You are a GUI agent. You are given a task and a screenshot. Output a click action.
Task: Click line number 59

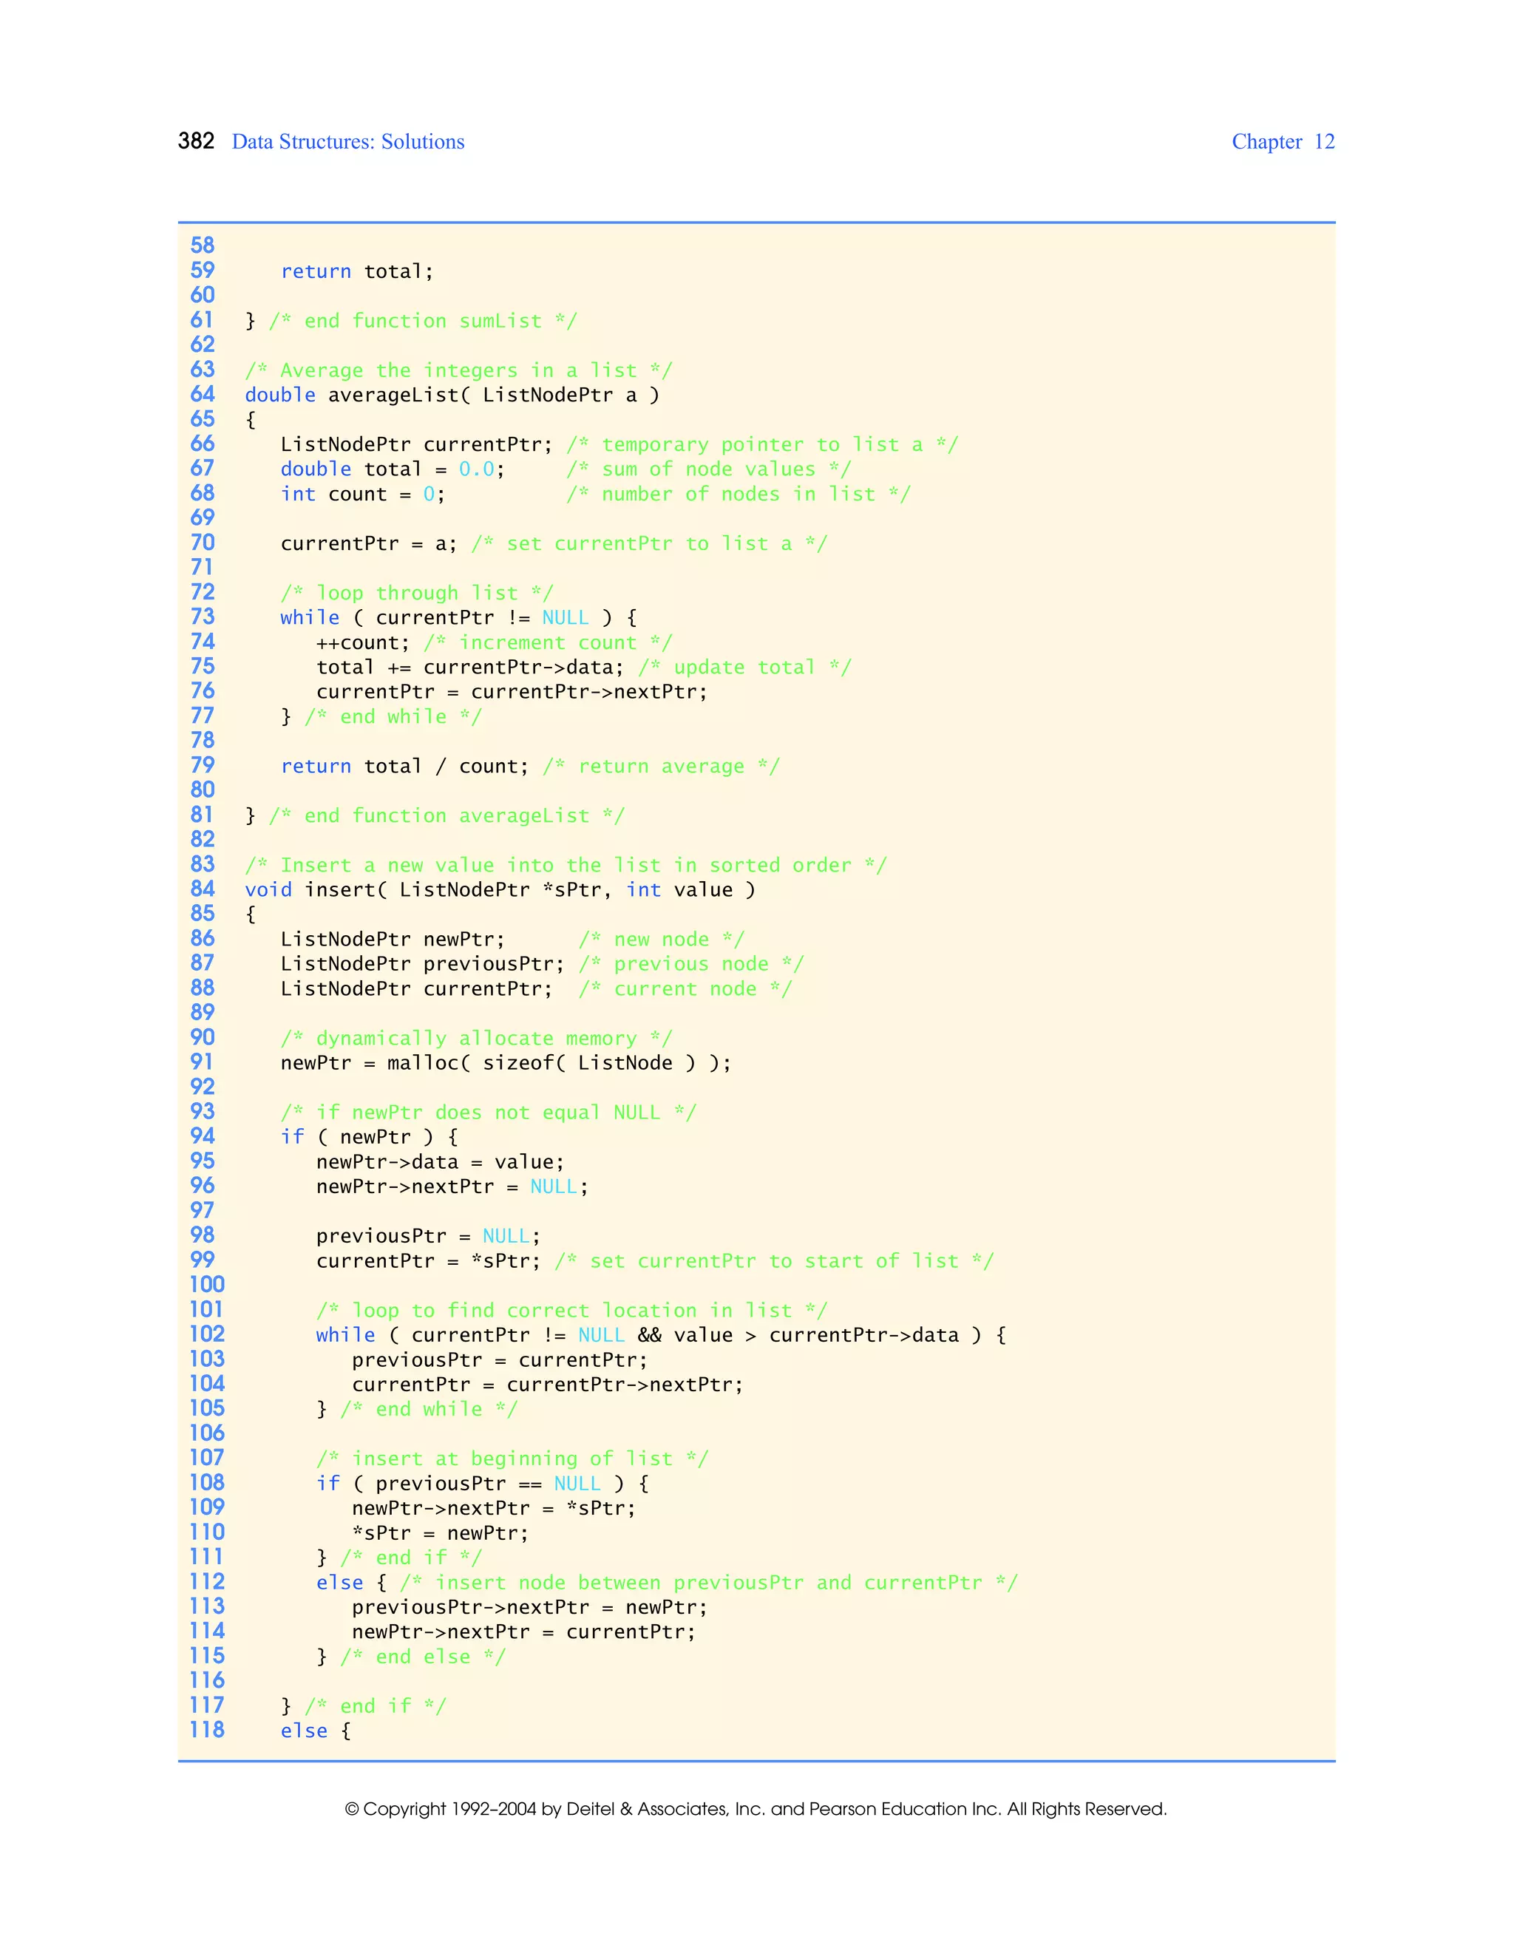(203, 270)
